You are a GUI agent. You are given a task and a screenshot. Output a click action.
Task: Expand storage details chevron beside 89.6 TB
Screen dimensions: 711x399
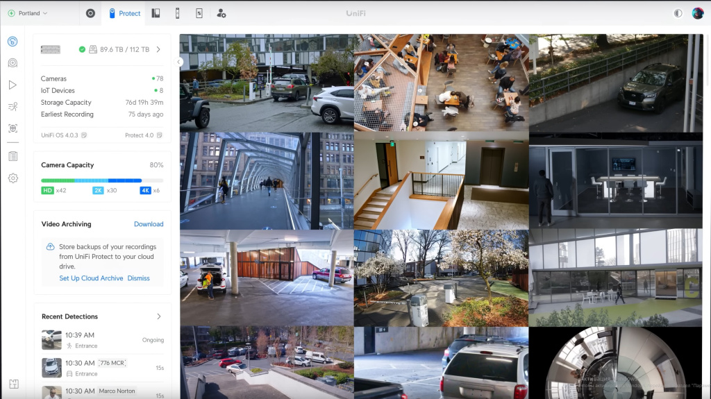(158, 49)
